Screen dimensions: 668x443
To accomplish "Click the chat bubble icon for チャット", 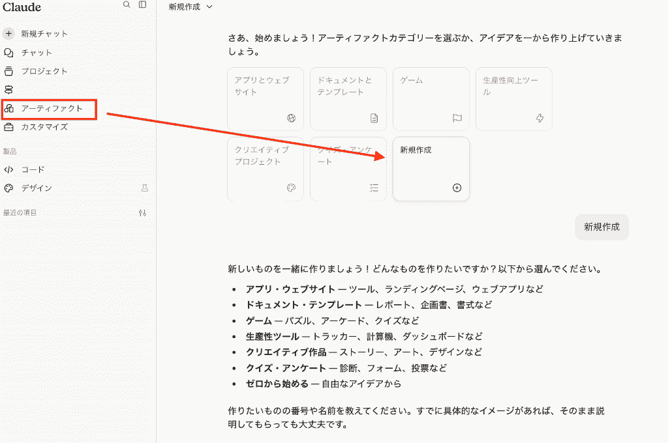I will pos(8,53).
